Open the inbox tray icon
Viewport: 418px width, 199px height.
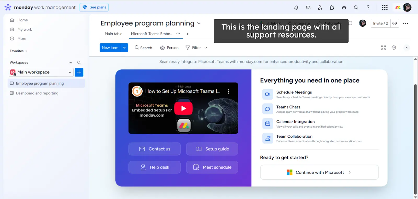click(x=308, y=8)
